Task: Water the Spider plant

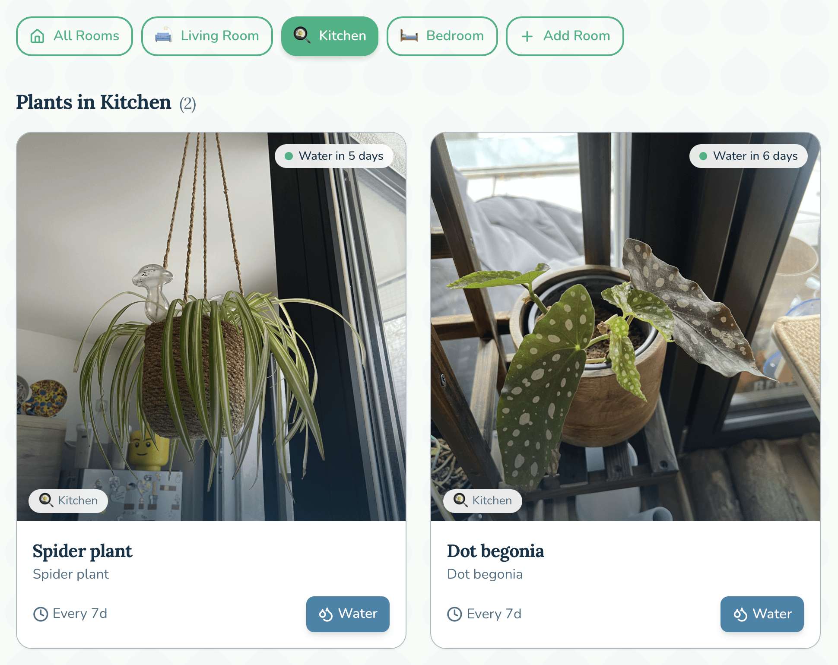Action: (348, 614)
